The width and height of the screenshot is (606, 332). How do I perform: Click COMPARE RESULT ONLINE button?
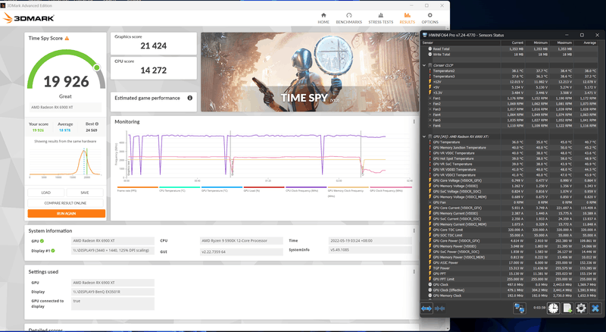tap(66, 202)
